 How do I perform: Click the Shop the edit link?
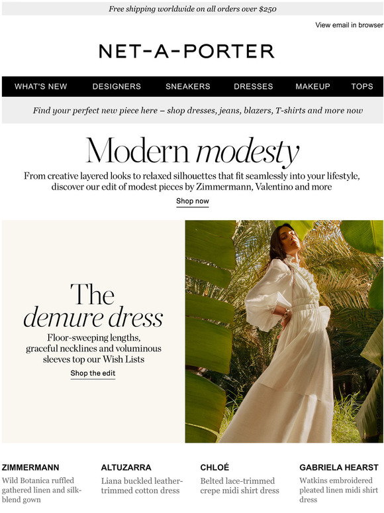[x=93, y=373]
